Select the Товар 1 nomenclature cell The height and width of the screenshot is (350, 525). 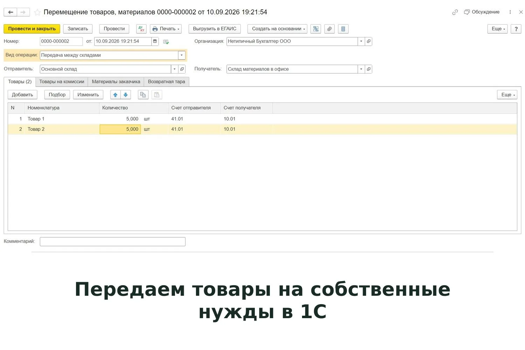tap(62, 119)
